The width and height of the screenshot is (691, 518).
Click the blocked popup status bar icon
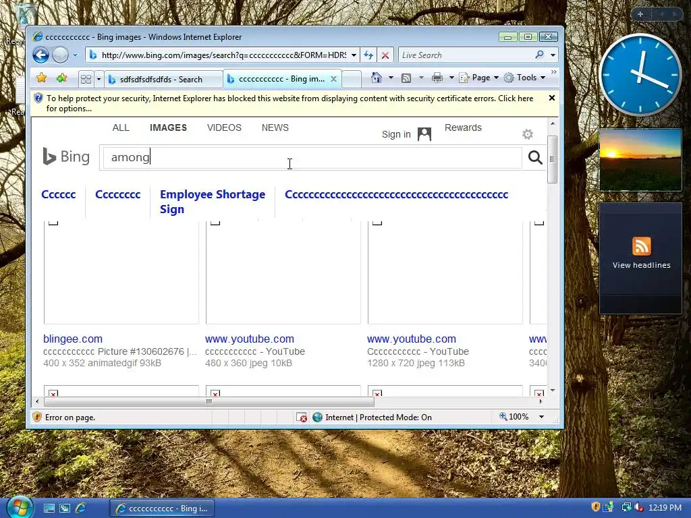pyautogui.click(x=302, y=417)
